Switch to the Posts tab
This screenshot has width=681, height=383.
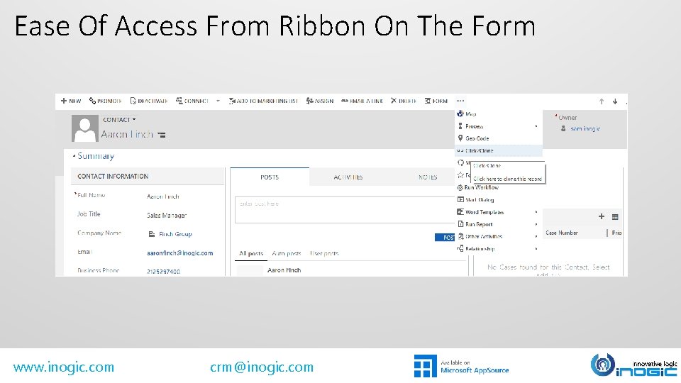tap(270, 177)
